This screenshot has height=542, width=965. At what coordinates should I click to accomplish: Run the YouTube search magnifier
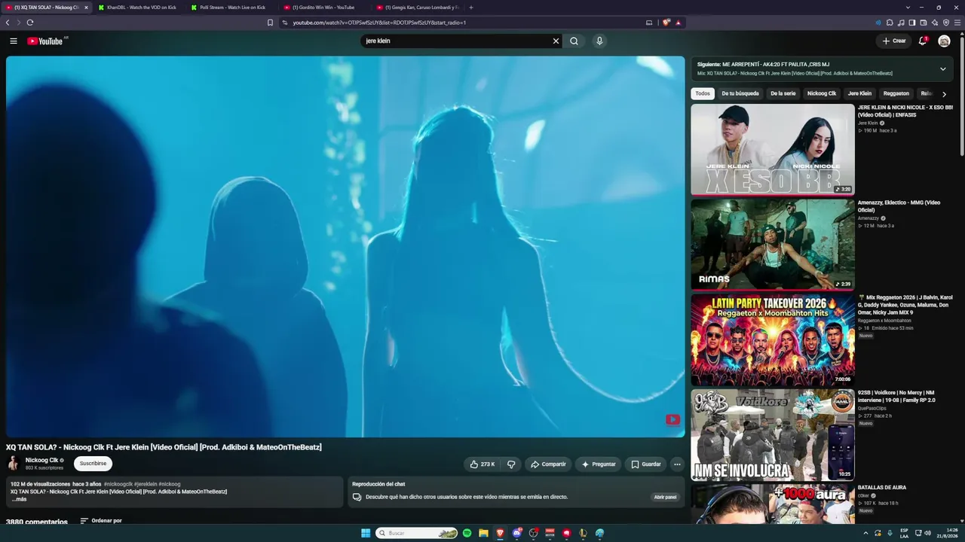(574, 41)
